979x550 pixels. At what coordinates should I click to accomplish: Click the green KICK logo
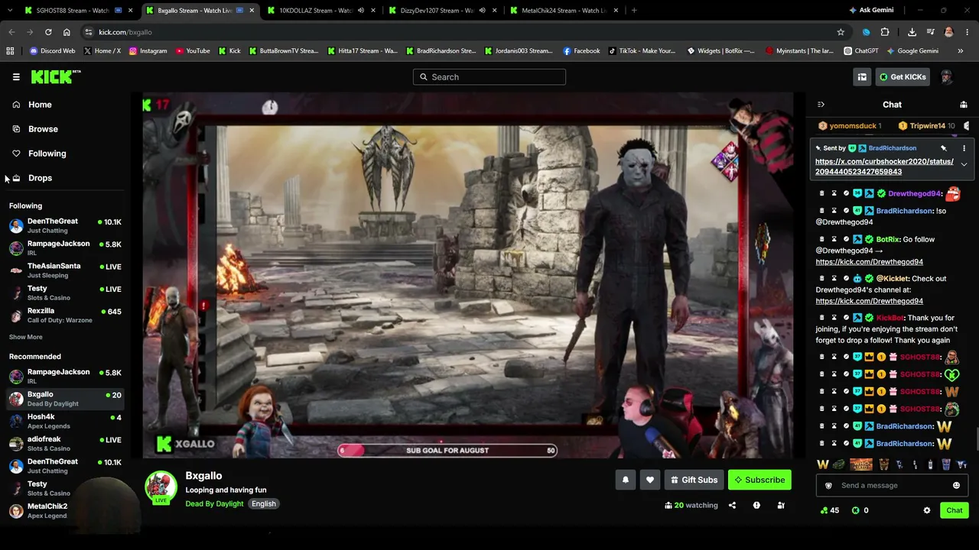click(x=55, y=76)
